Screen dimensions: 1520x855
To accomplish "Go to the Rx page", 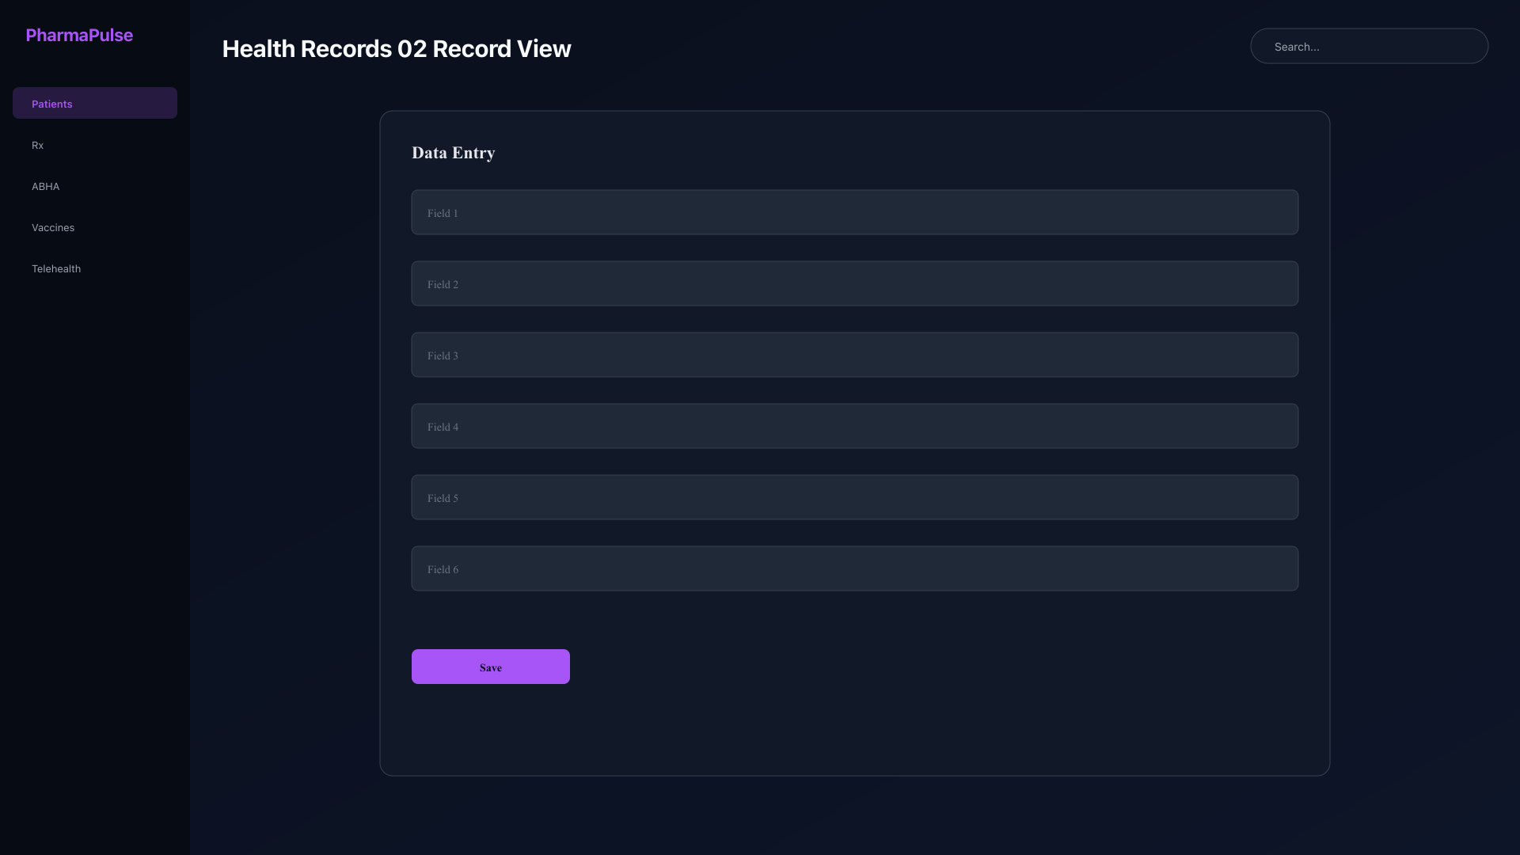I will 95,145.
